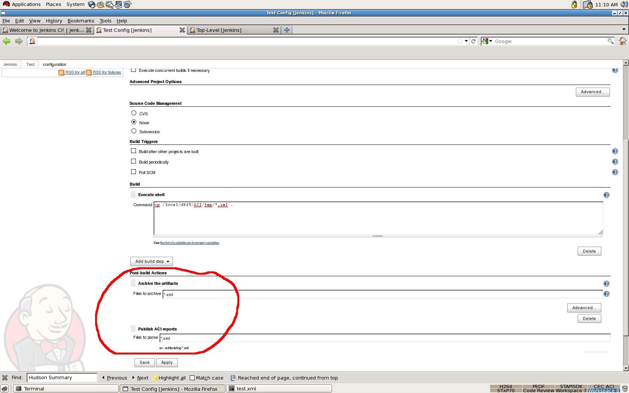
Task: Bookmark this page with the star icon
Action: coord(460,41)
